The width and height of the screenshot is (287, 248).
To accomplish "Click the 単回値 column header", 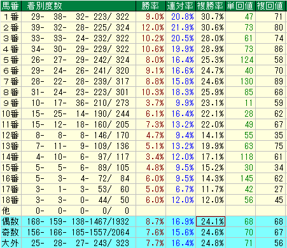I will click(241, 6).
